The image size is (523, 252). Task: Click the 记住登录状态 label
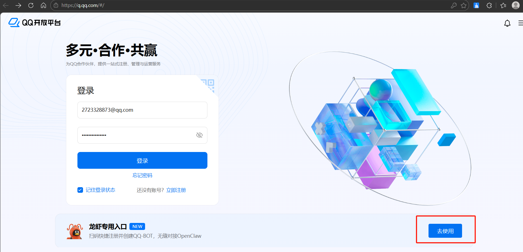click(x=100, y=190)
